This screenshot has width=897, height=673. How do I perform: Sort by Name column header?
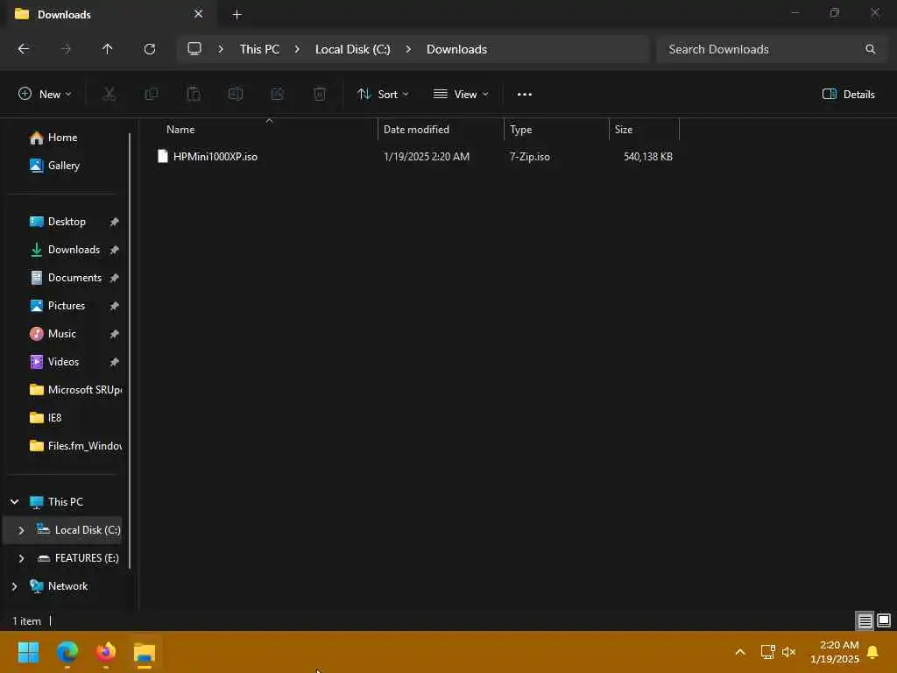tap(263, 130)
